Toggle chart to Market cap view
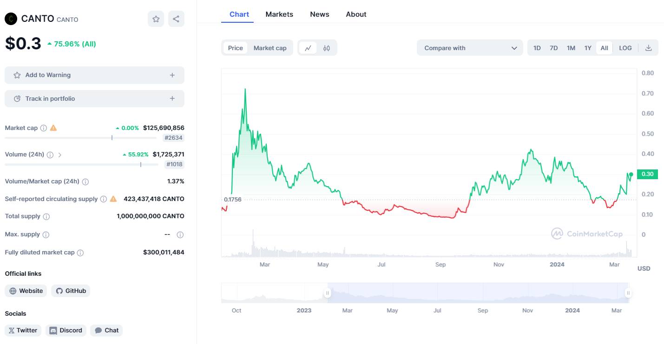The height and width of the screenshot is (344, 664). pyautogui.click(x=270, y=48)
